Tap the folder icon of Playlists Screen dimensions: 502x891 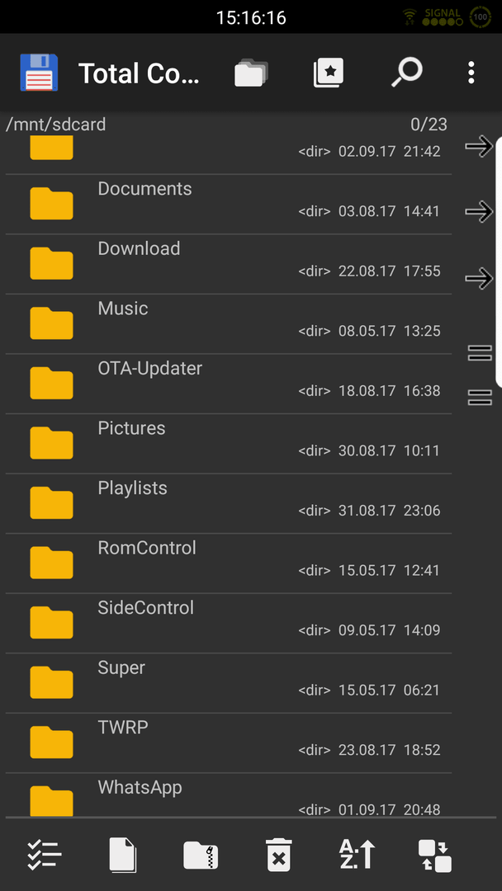(x=51, y=503)
